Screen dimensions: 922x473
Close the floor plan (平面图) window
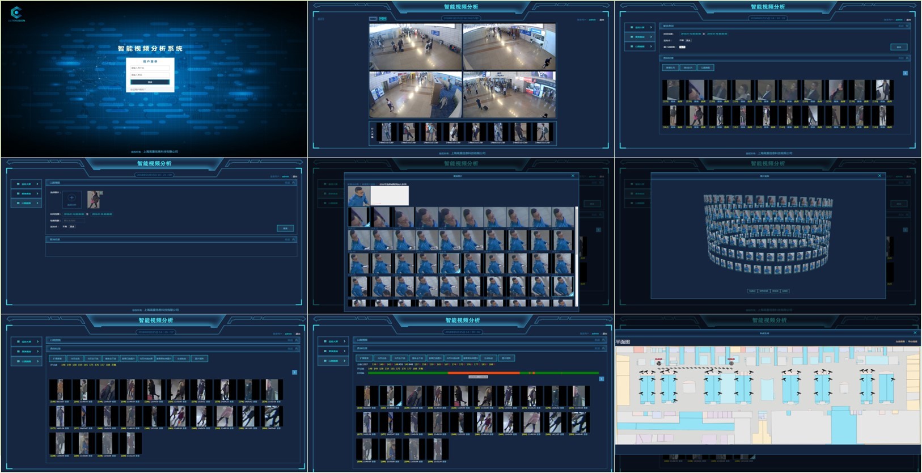[x=915, y=333]
